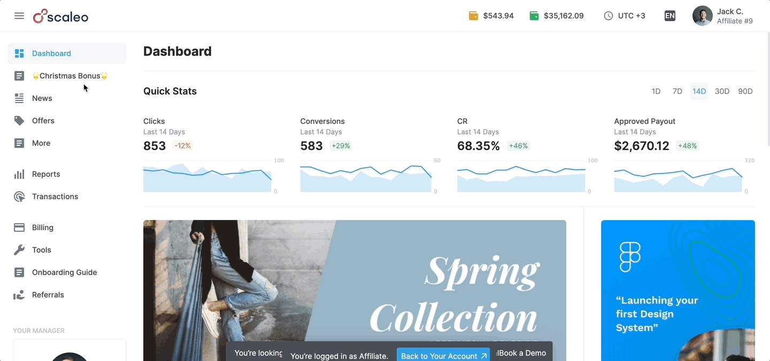Open the Offers page
The image size is (770, 361).
pos(67,121)
